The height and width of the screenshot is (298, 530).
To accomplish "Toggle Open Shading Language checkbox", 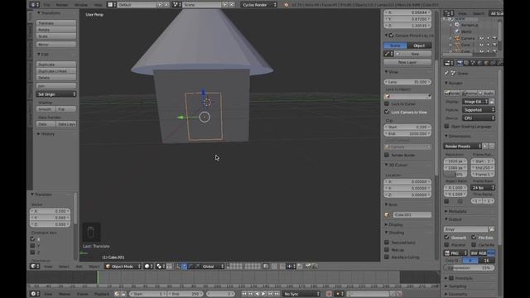I will (x=447, y=126).
